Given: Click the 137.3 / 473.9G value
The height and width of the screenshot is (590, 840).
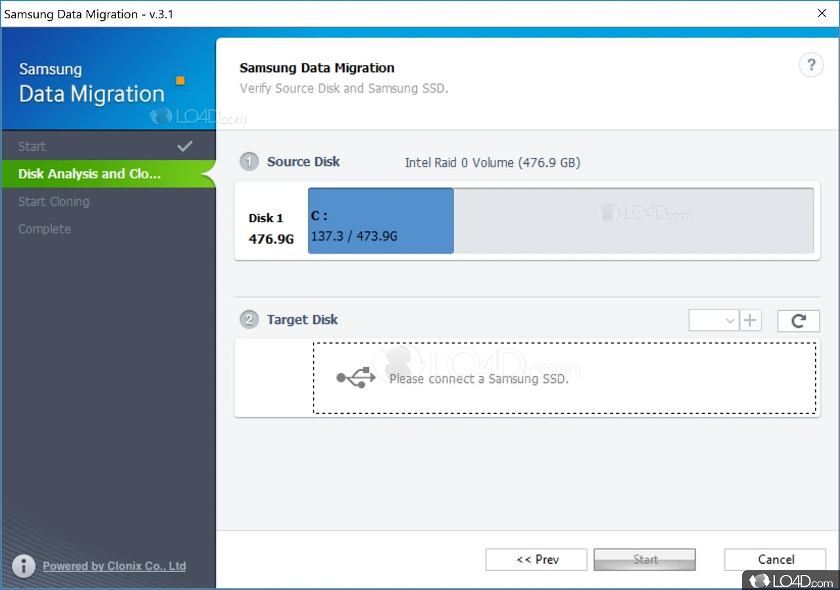Looking at the screenshot, I should (354, 236).
